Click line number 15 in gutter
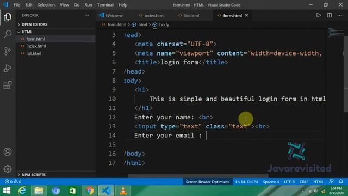This screenshot has width=348, height=196. point(112,145)
